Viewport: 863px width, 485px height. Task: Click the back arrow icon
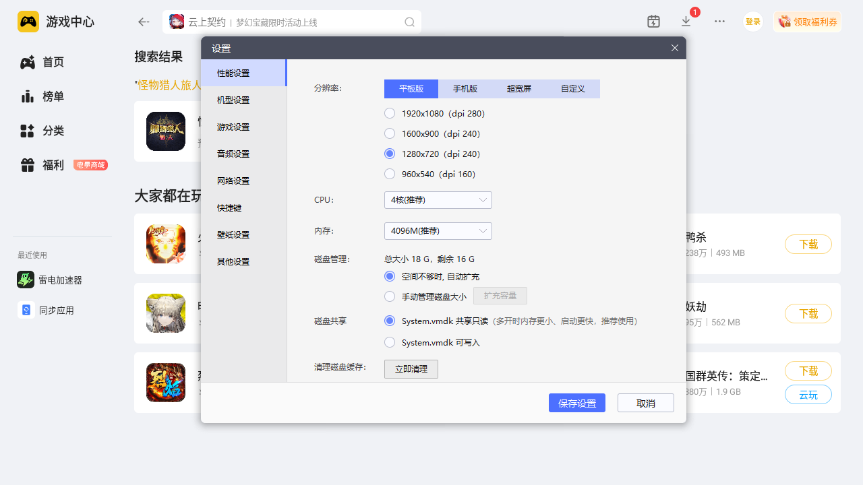(144, 22)
